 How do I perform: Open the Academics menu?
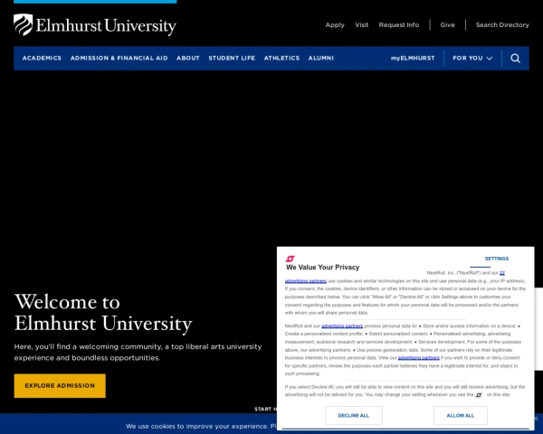(x=42, y=58)
